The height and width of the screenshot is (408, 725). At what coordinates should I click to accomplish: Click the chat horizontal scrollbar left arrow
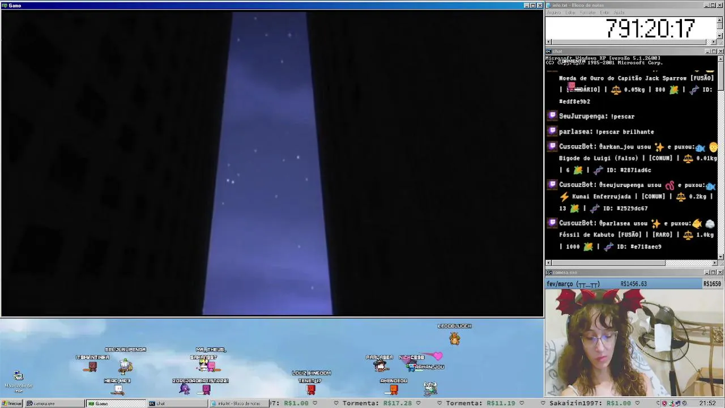(548, 263)
